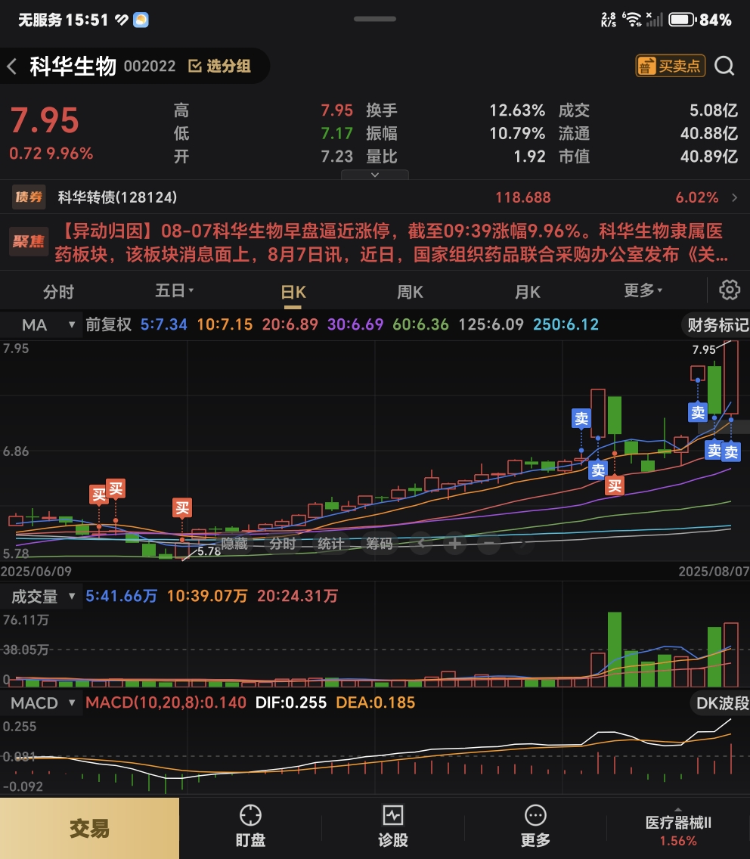
Task: Open 科华转债 bond chevron
Action: tap(735, 197)
